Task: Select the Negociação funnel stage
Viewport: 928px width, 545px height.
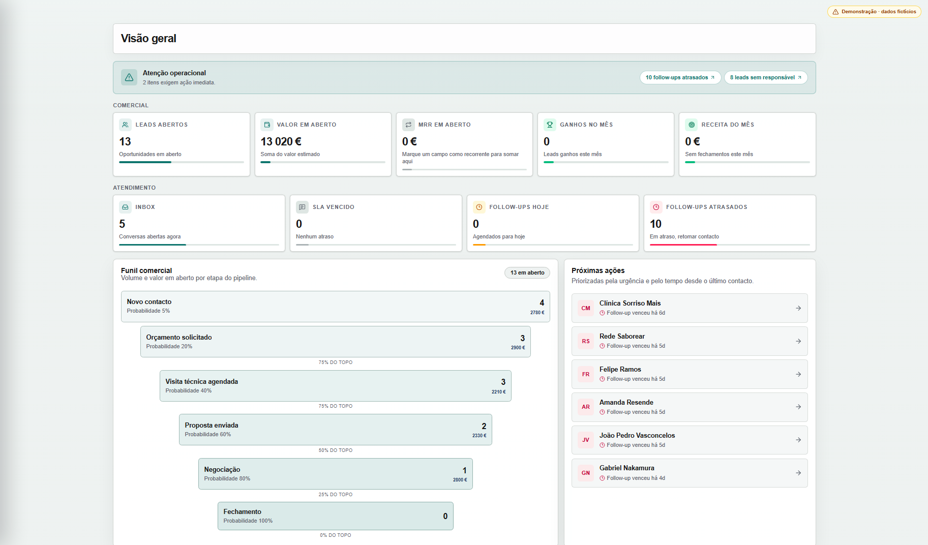Action: (x=335, y=474)
